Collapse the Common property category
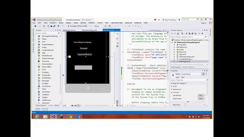This screenshot has height=137, width=244. (x=172, y=92)
